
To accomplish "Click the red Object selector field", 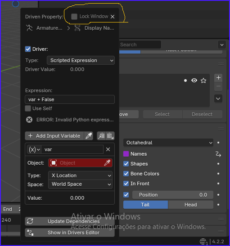I will (80, 163).
